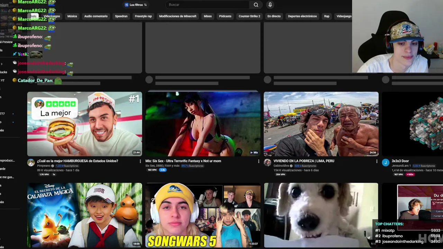The height and width of the screenshot is (249, 443).
Task: Click Pimpeano channel avatar
Action: [x=31, y=163]
